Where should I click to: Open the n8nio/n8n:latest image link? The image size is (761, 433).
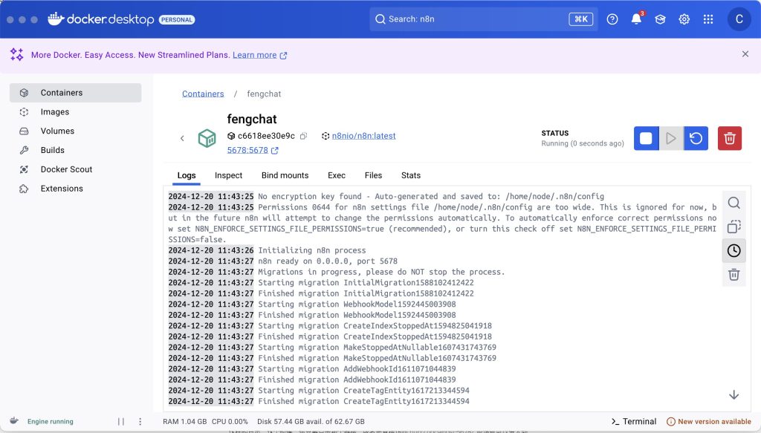click(x=363, y=136)
